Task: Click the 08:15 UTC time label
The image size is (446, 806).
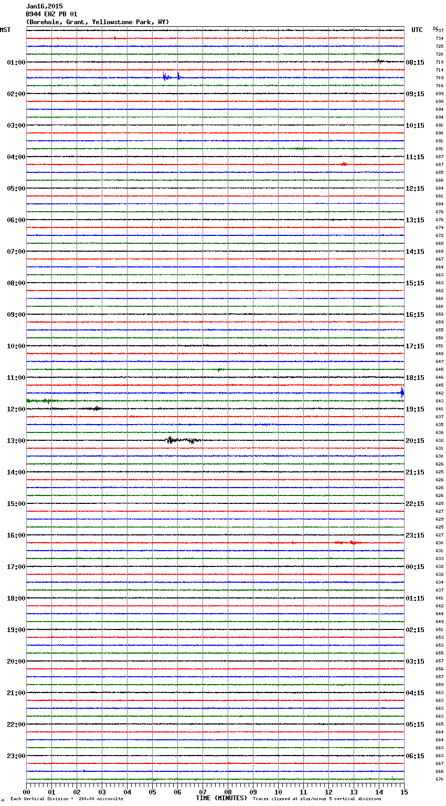Action: tap(415, 63)
